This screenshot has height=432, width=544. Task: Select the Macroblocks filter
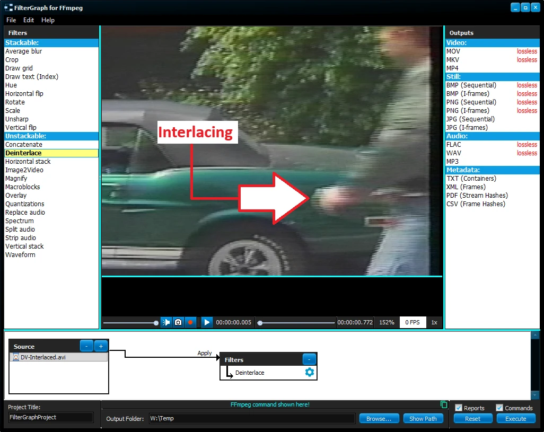point(51,187)
